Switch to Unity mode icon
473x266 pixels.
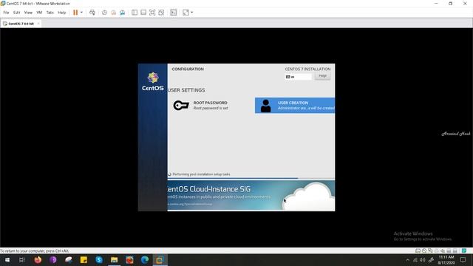[x=161, y=13]
